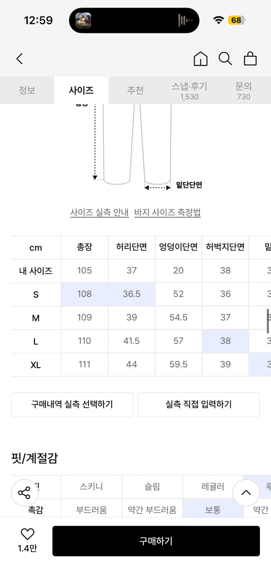This screenshot has height=588, width=271.
Task: Expand the 레귤러 fit option
Action: point(213,486)
